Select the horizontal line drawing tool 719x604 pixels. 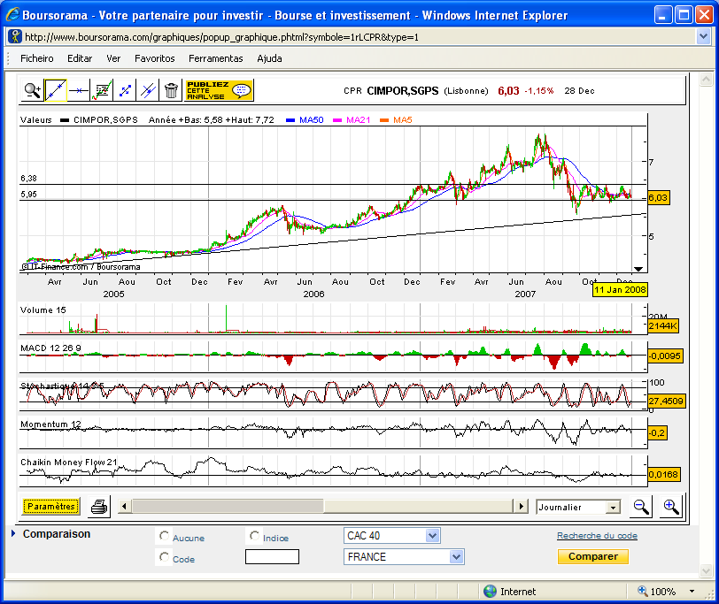pyautogui.click(x=79, y=90)
